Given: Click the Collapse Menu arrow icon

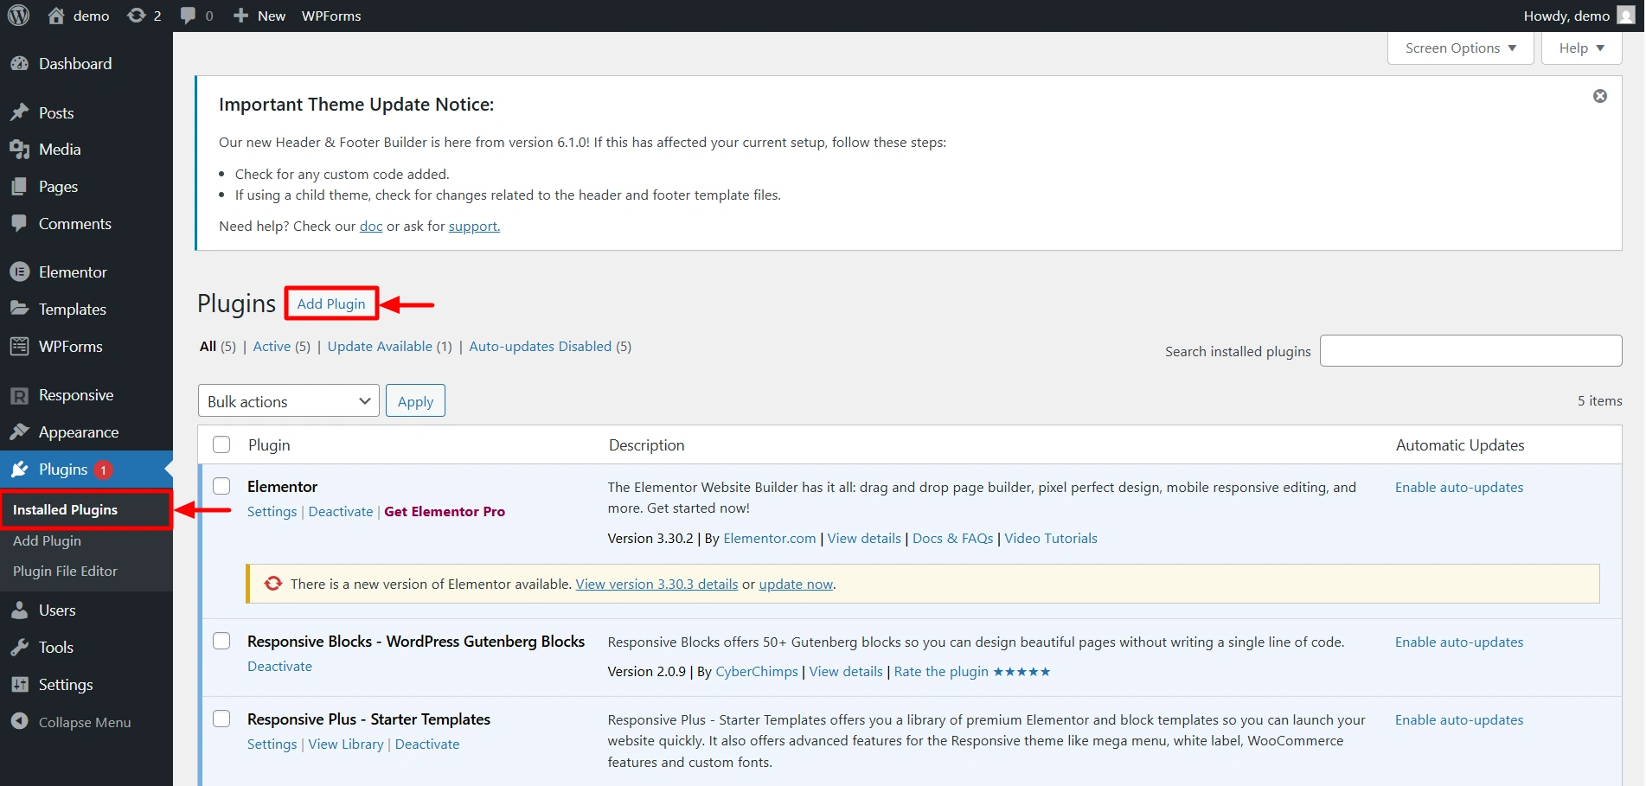Looking at the screenshot, I should (19, 721).
